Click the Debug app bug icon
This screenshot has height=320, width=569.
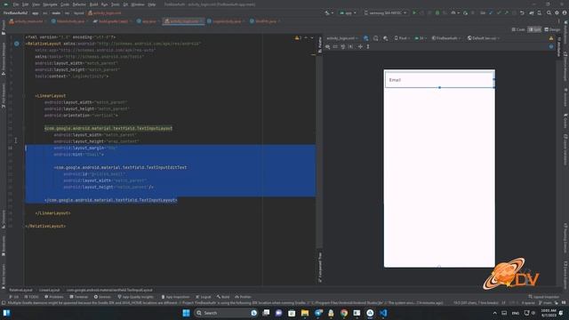coord(437,13)
